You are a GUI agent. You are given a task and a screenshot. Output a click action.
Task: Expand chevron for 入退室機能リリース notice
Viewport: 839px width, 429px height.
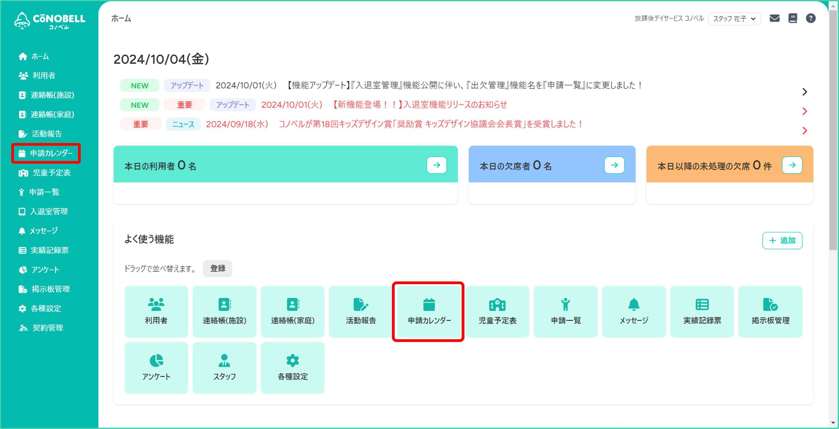tap(805, 111)
